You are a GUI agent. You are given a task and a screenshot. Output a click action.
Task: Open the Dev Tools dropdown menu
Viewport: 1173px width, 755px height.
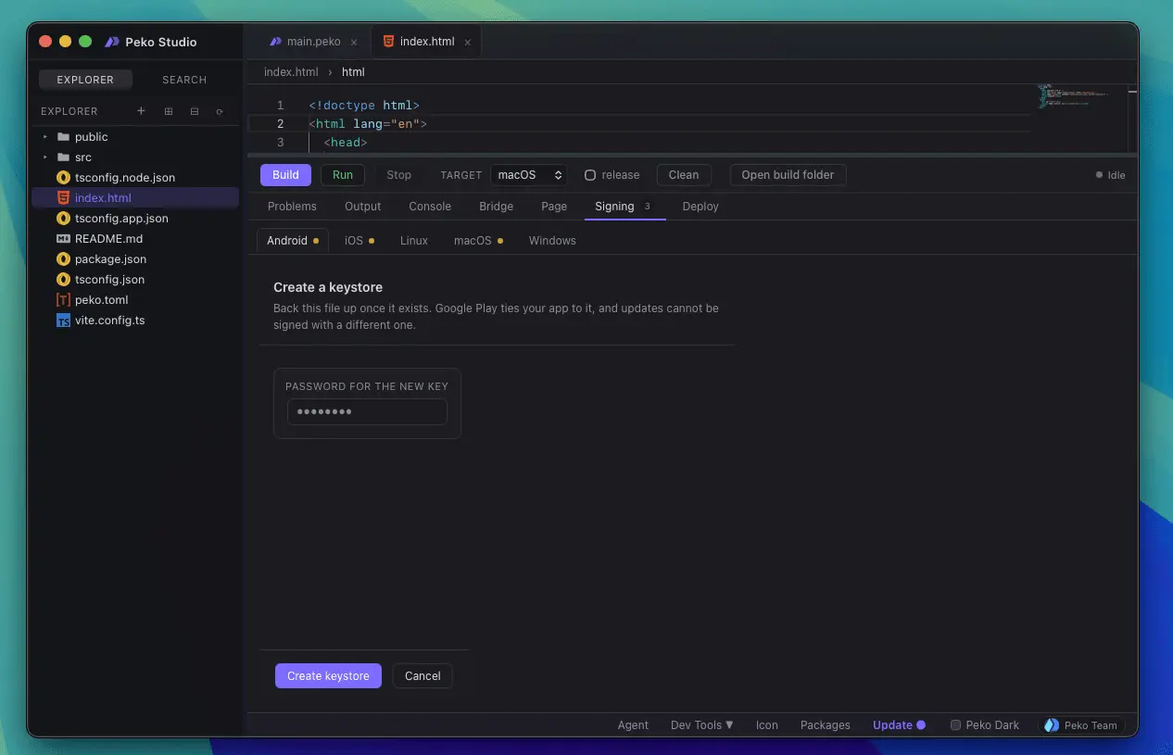pyautogui.click(x=701, y=725)
